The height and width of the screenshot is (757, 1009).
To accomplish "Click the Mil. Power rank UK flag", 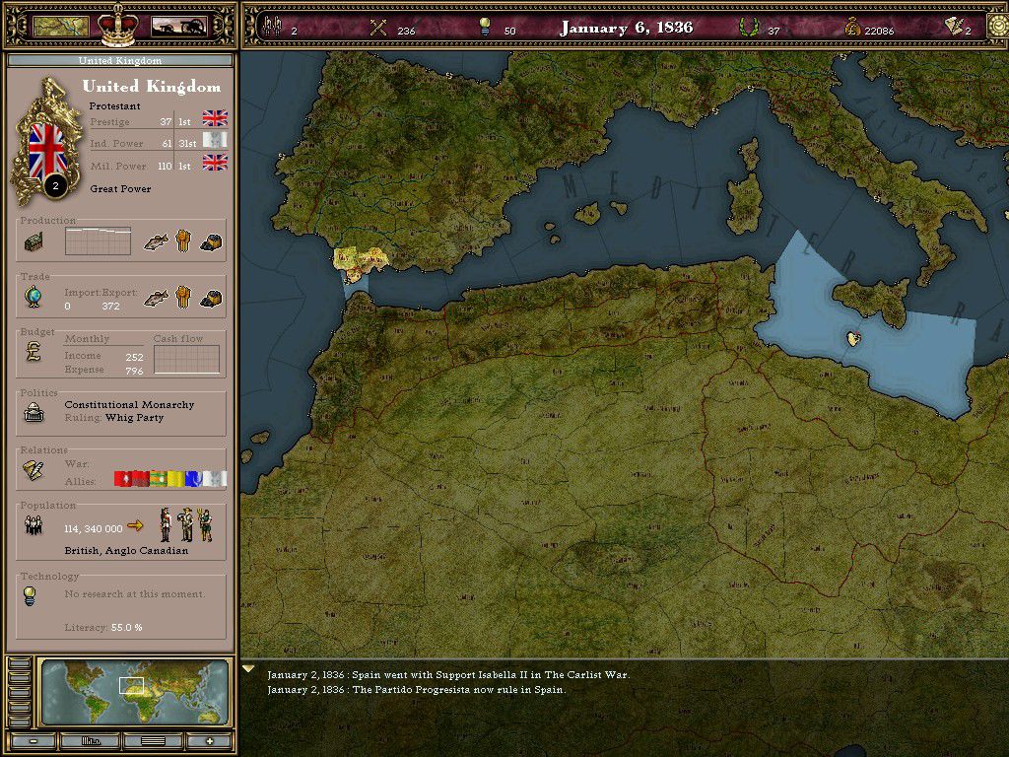I will point(215,163).
